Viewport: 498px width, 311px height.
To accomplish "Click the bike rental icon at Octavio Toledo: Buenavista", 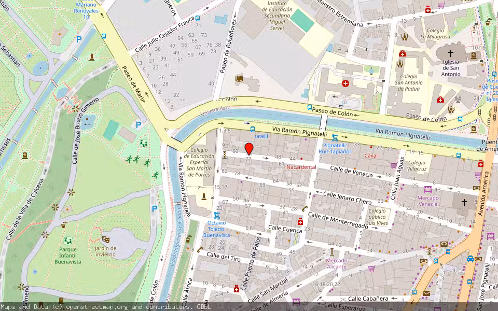I will pos(217,216).
